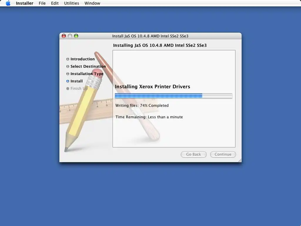
Task: Select the Installation Type step bullet
Action: tap(68, 74)
